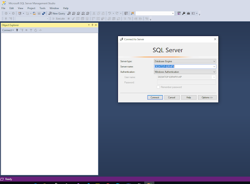Open the View menu

[x=20, y=8]
